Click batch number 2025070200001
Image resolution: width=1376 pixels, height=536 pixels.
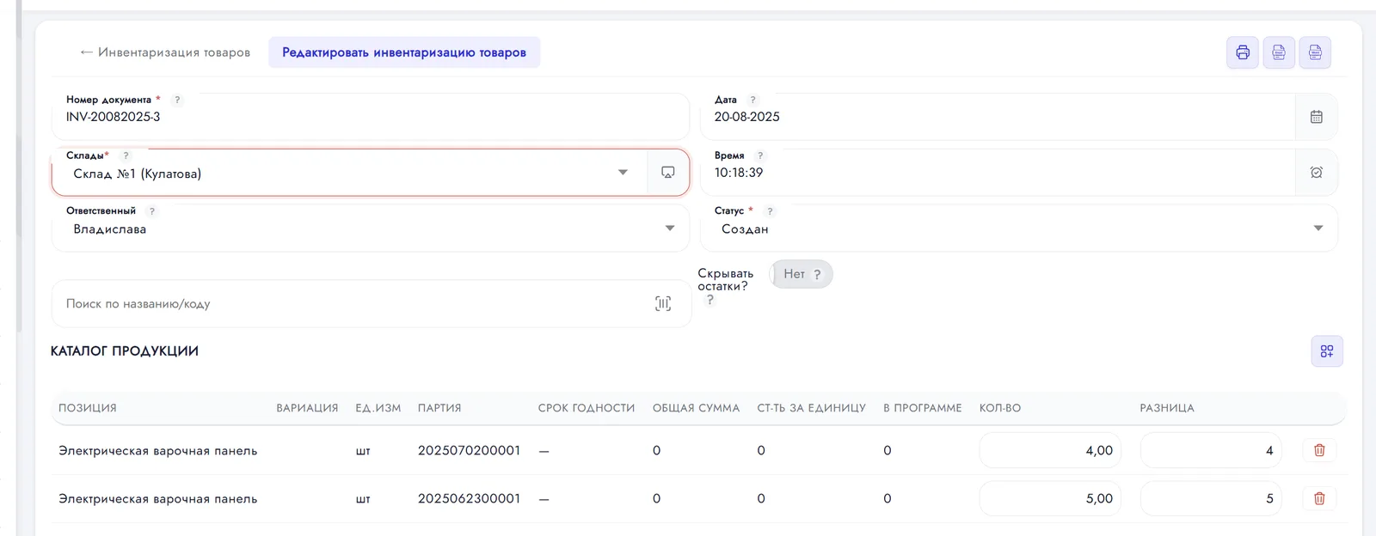tap(469, 450)
